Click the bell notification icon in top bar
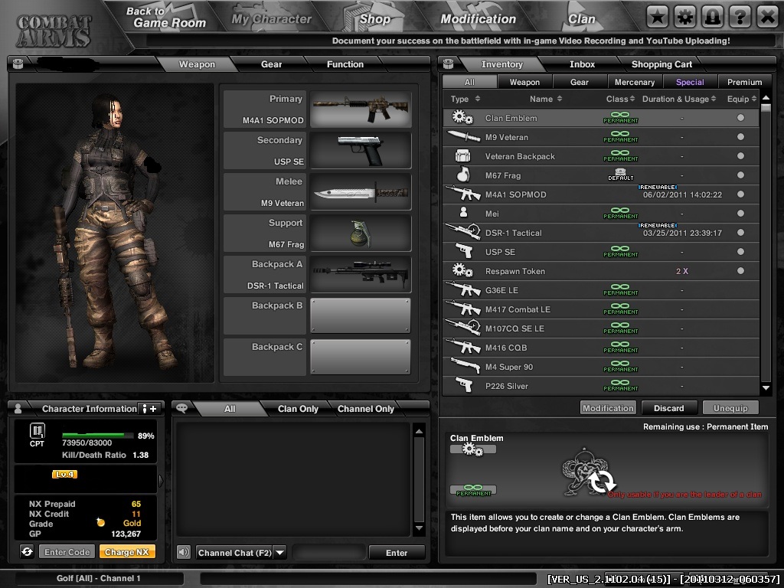Screen dimensions: 784x588 712,18
